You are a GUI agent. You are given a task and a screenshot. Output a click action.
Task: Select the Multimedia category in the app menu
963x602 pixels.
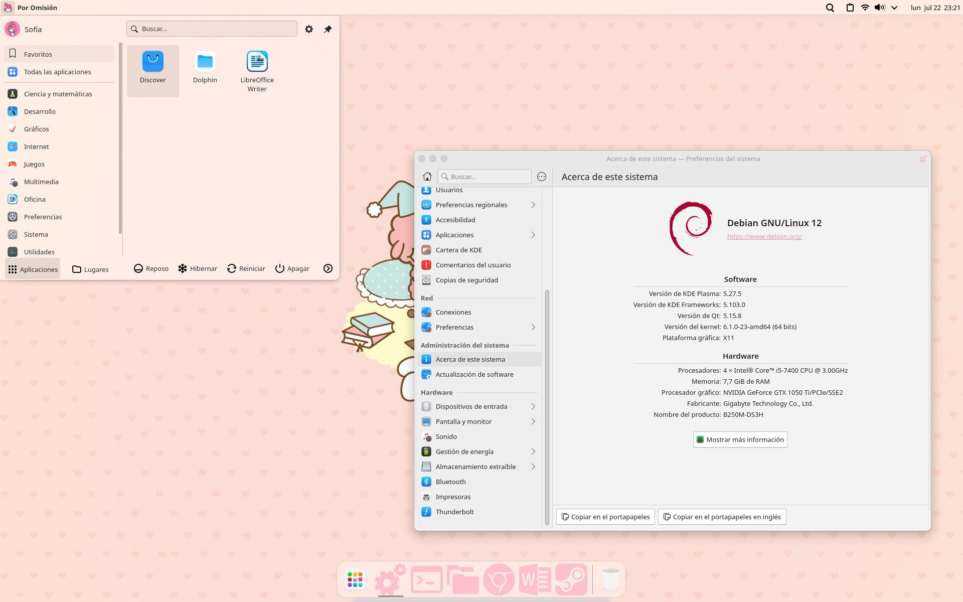[40, 182]
